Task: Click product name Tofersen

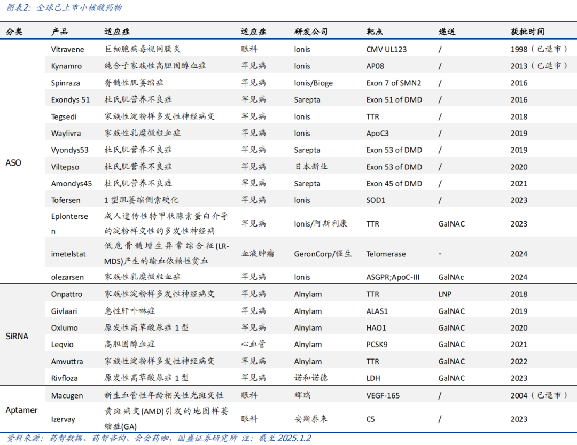Action: click(66, 200)
